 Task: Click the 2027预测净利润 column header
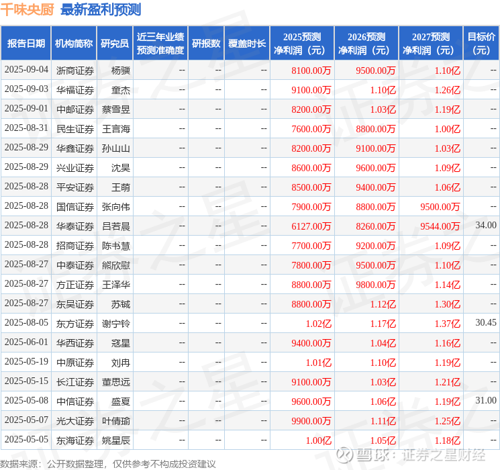431,44
